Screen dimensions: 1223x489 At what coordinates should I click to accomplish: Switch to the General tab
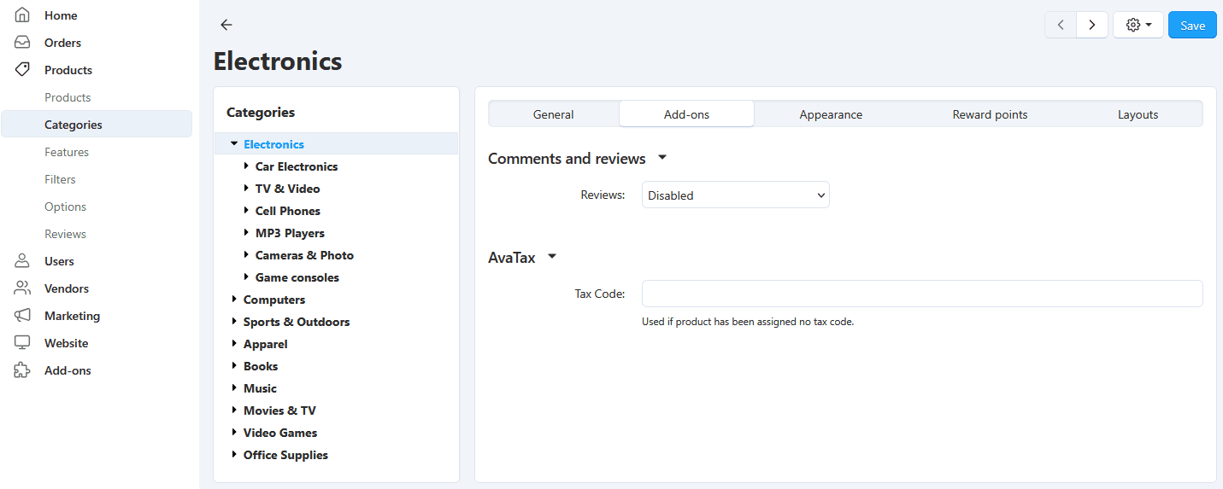[554, 114]
